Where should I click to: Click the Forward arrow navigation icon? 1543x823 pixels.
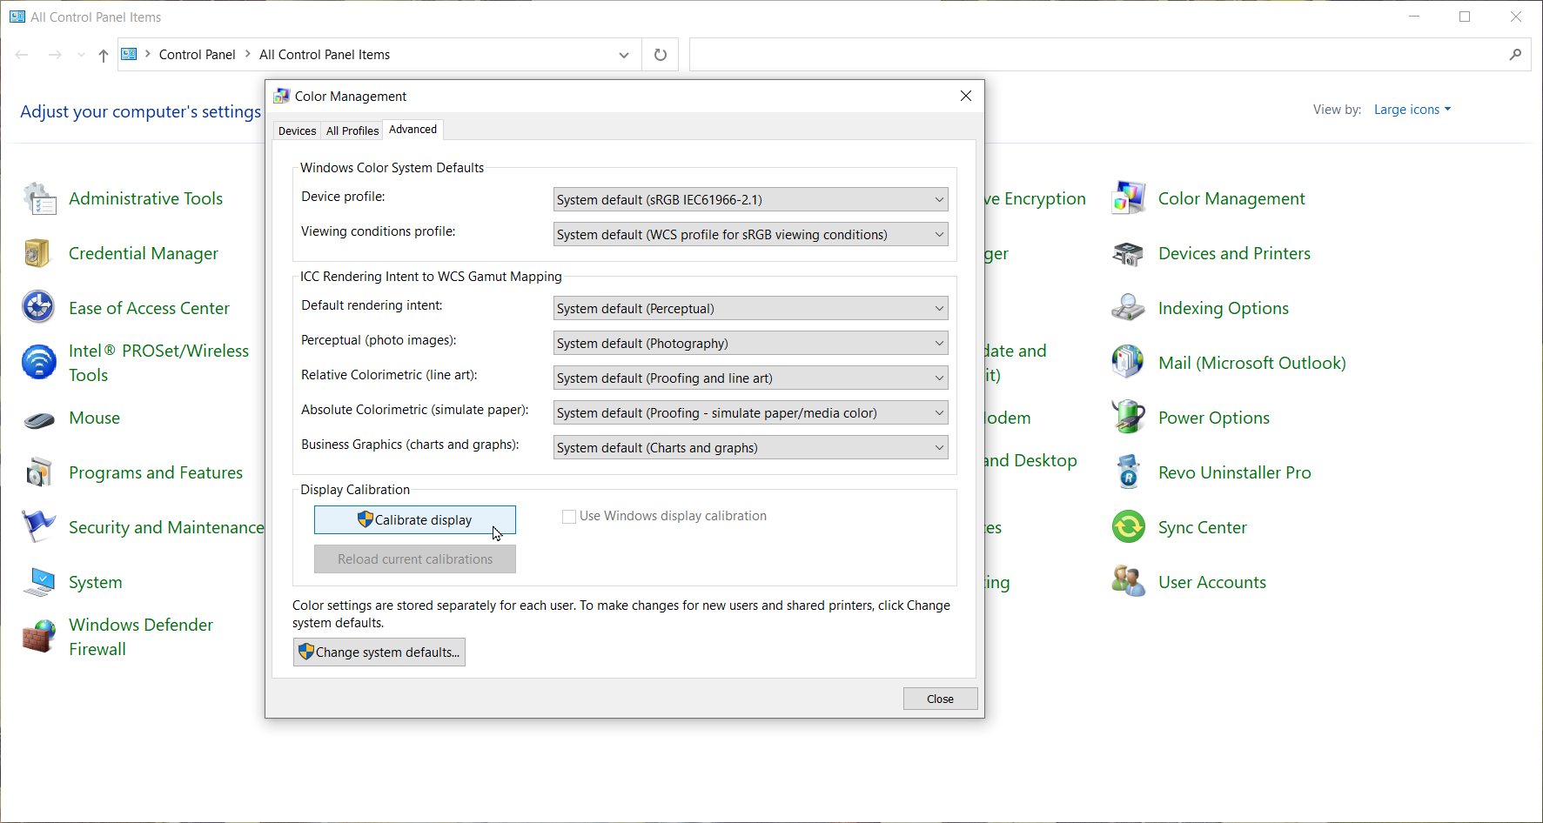(x=55, y=55)
